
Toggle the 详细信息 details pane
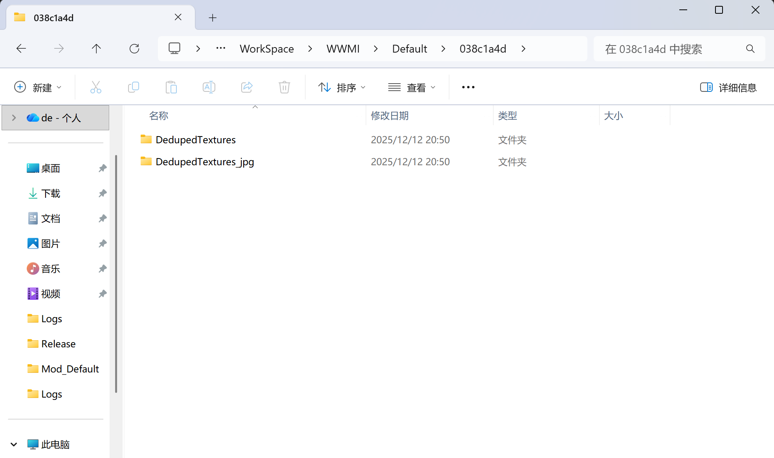(728, 87)
